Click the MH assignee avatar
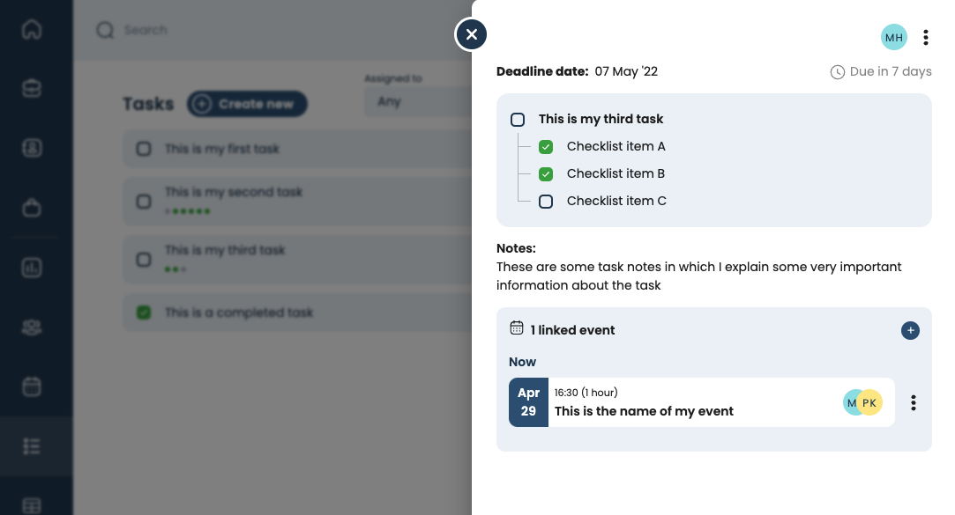Image resolution: width=955 pixels, height=515 pixels. (894, 37)
